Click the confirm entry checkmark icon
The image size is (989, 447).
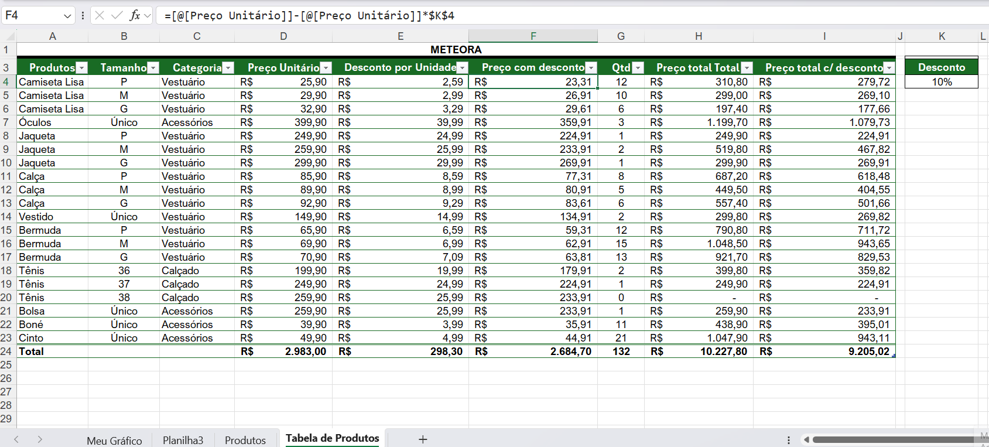117,15
